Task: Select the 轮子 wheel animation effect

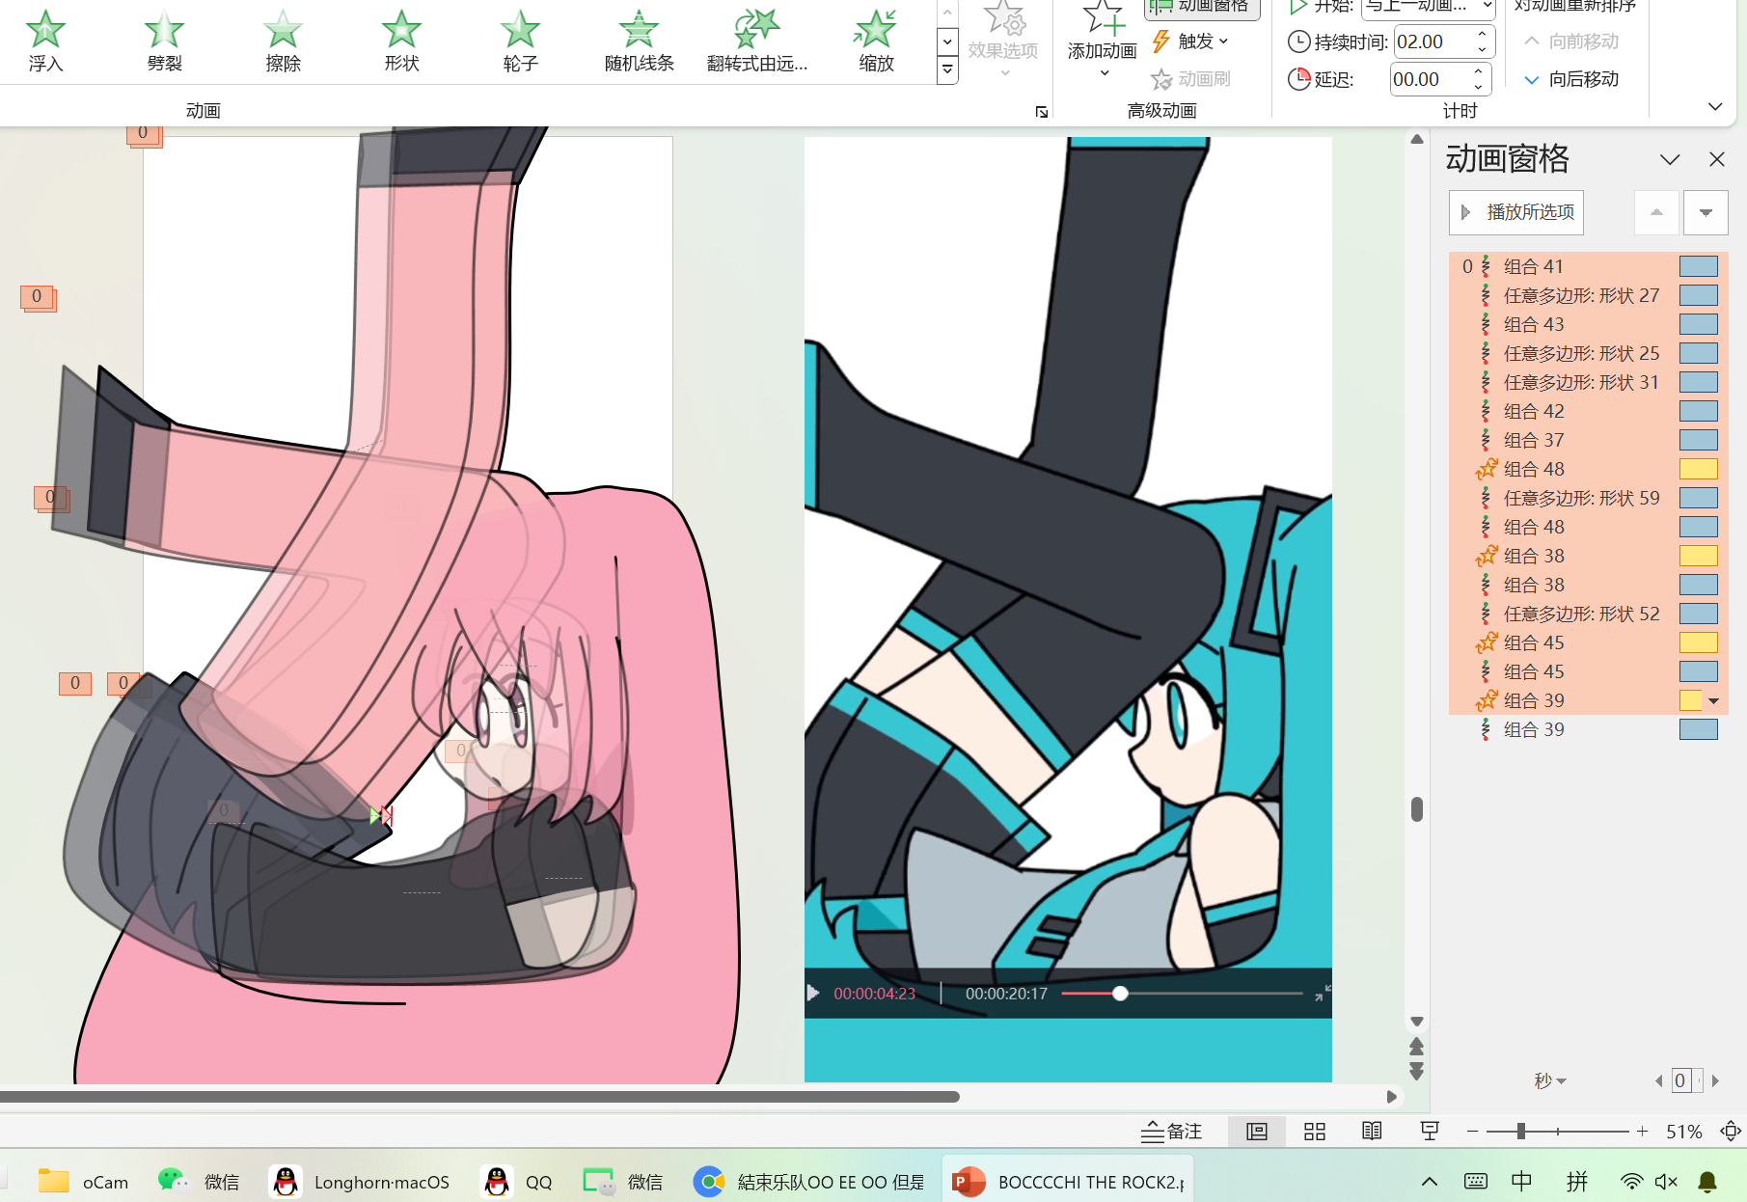Action: (520, 41)
